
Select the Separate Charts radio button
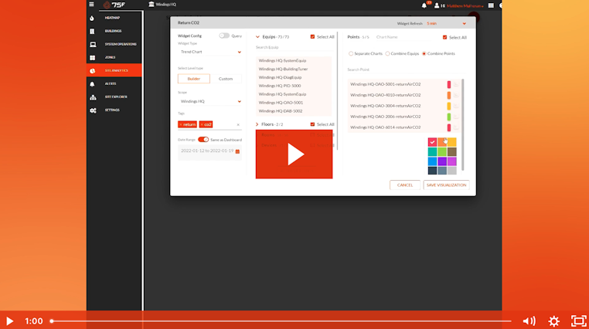click(351, 53)
